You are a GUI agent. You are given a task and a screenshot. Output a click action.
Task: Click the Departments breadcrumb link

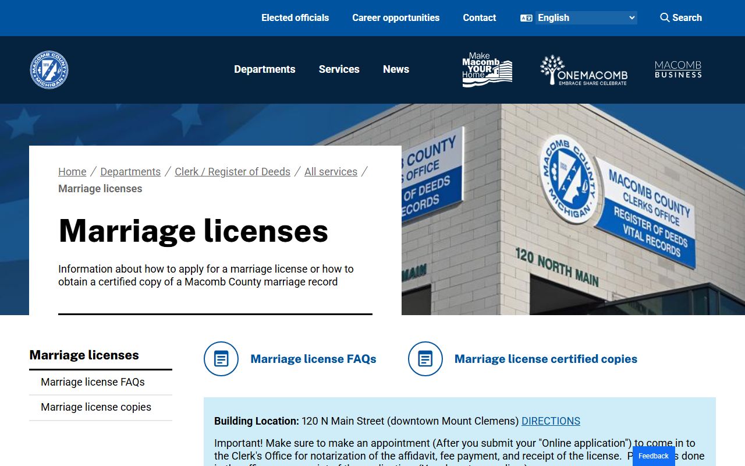click(130, 172)
